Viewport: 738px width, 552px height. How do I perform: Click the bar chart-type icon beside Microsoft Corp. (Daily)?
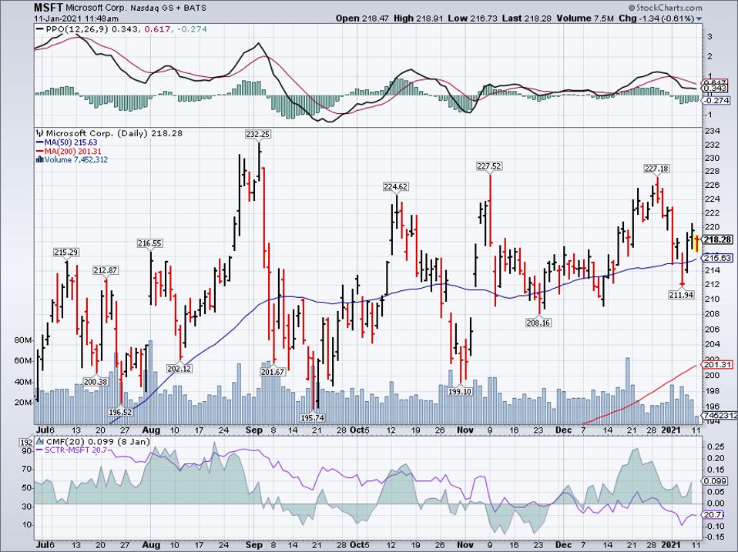41,133
